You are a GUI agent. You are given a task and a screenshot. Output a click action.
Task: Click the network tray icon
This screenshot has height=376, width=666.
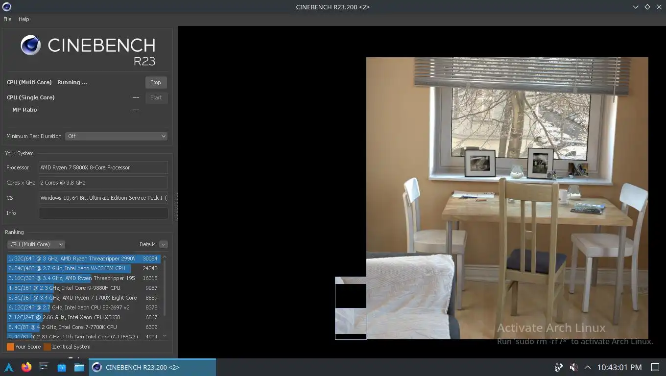(x=559, y=367)
